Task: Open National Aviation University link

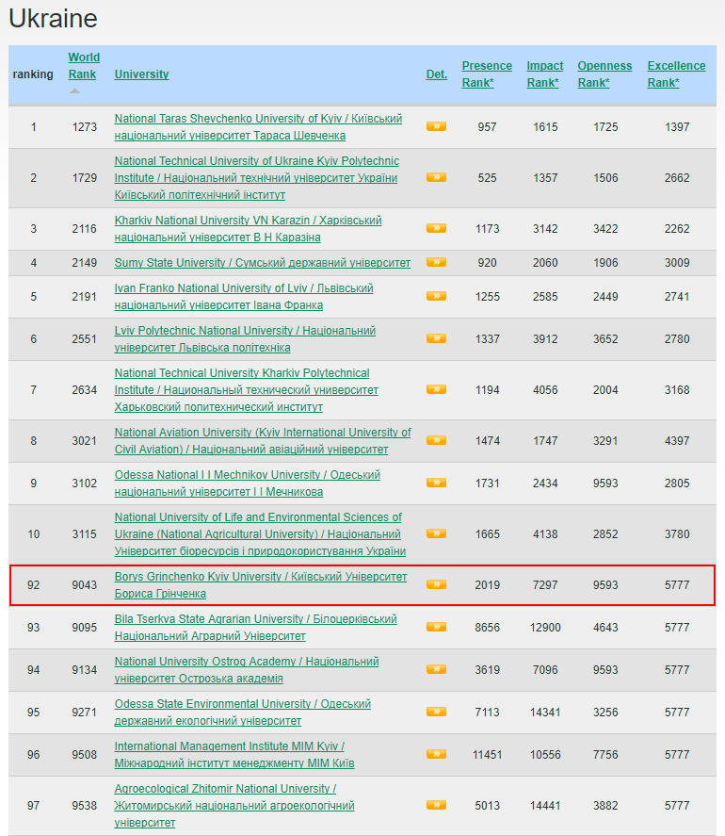Action: pos(263,441)
